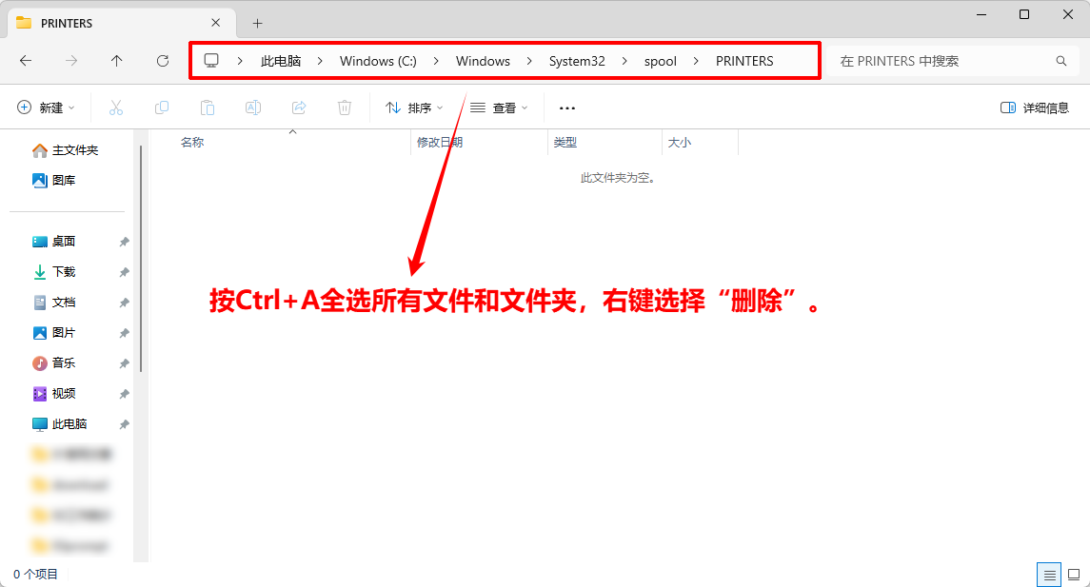Viewport: 1090px width, 587px height.
Task: Click the forward navigation arrow
Action: point(70,61)
